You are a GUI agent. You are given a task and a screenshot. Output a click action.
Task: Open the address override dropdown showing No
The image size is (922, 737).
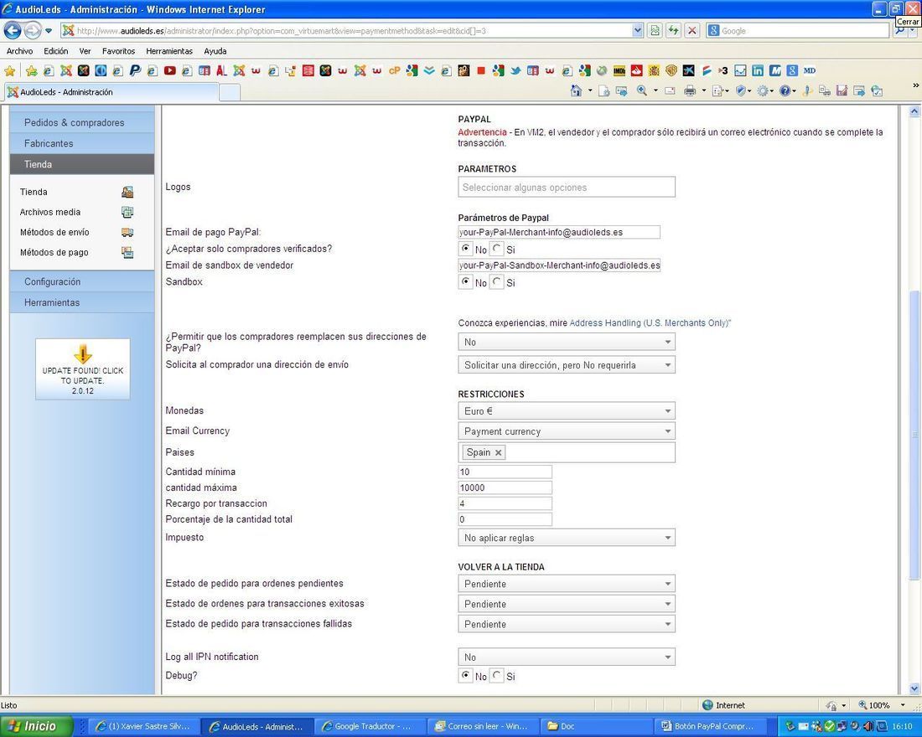click(x=567, y=342)
